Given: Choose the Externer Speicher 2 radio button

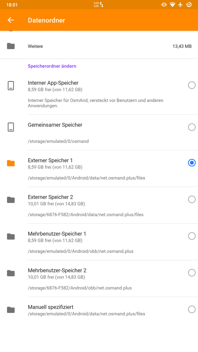Looking at the screenshot, I should click(192, 199).
